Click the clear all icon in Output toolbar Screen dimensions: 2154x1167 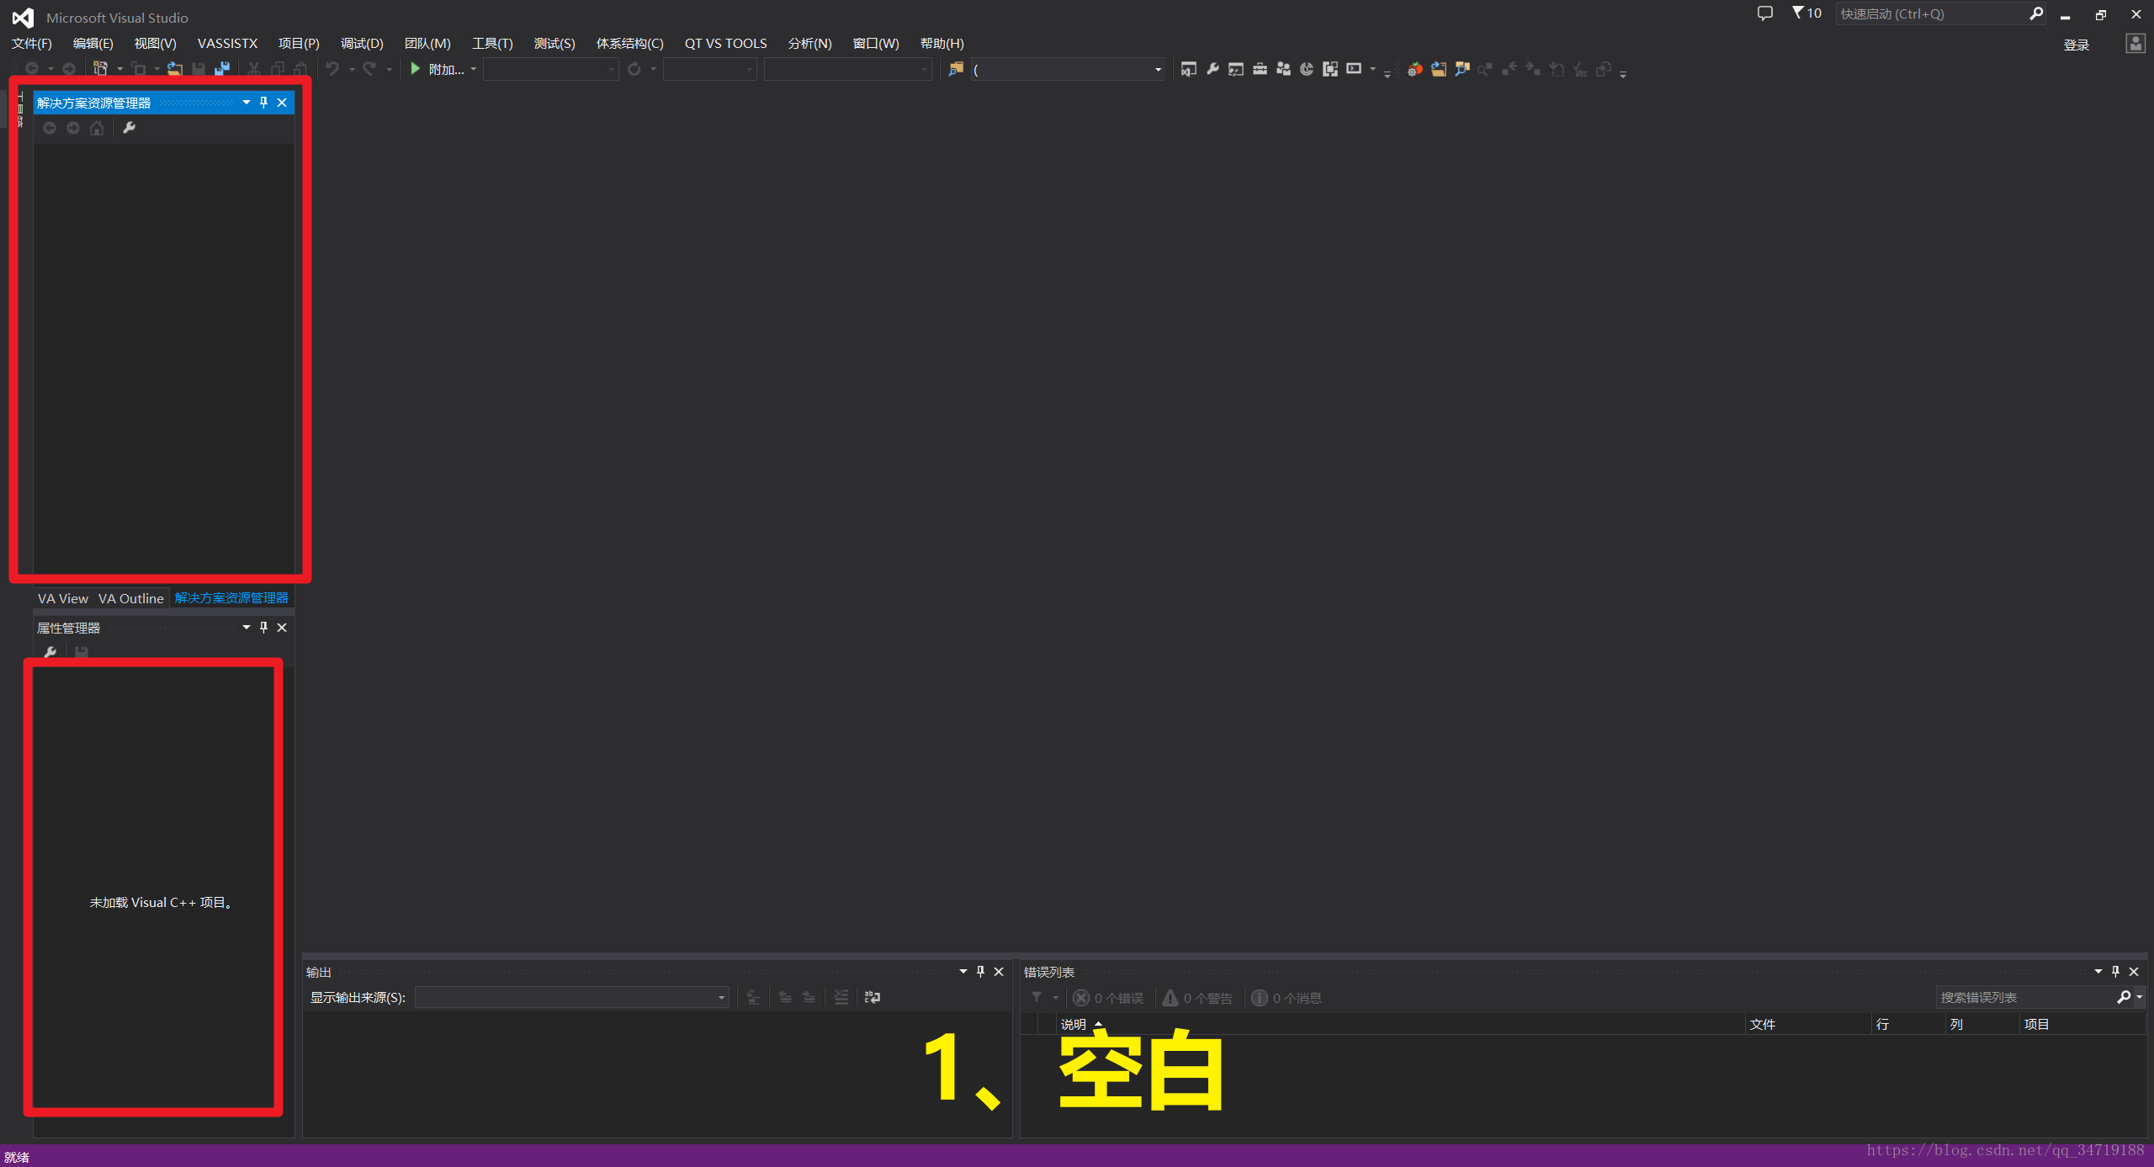coord(841,997)
